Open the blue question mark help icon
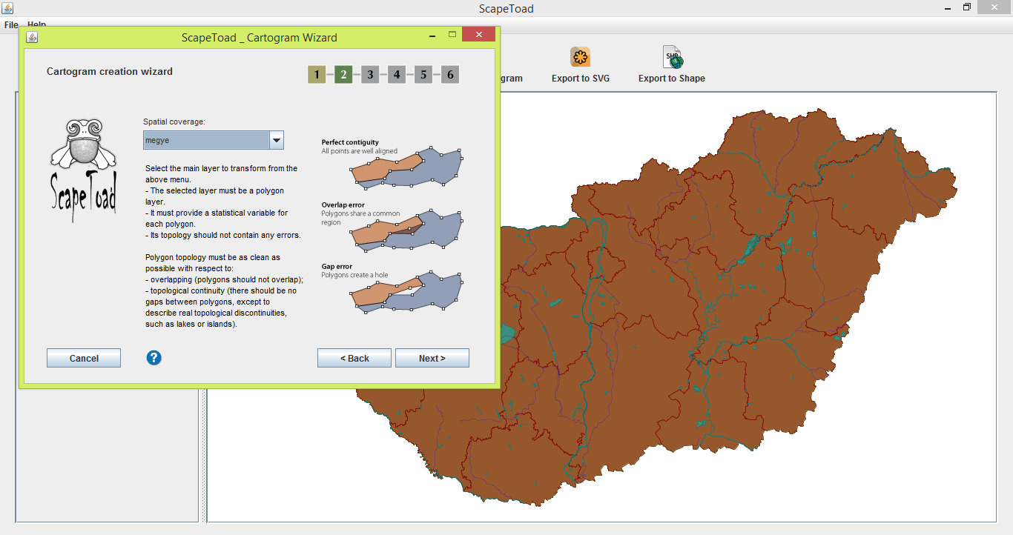 [154, 358]
